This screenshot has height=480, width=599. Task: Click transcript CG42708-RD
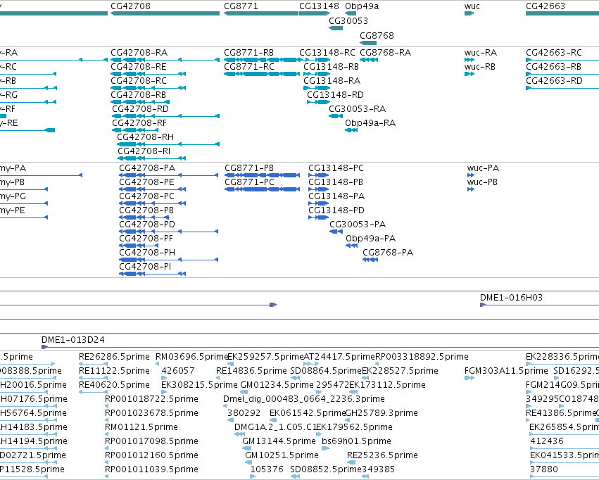click(x=140, y=109)
